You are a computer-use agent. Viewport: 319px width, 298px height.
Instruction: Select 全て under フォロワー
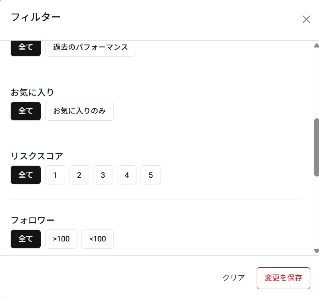[x=26, y=239]
